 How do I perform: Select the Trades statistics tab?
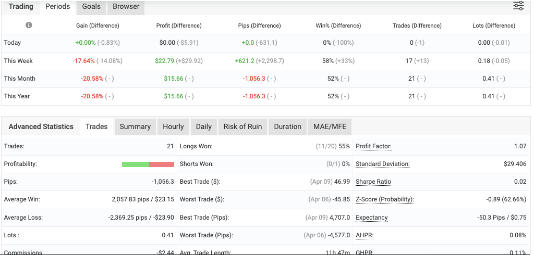coord(96,126)
